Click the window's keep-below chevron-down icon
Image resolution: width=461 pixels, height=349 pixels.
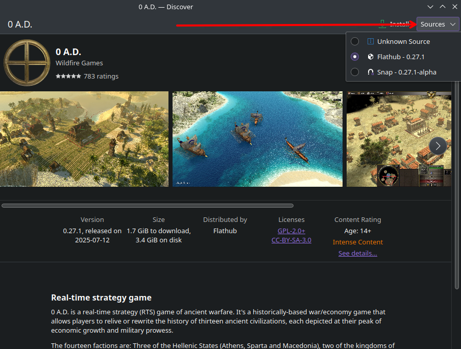click(x=430, y=7)
